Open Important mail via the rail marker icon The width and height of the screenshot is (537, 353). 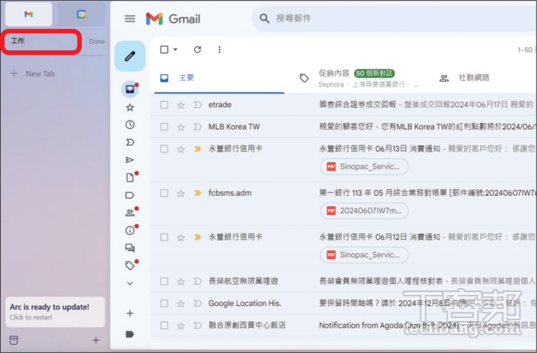point(130,142)
